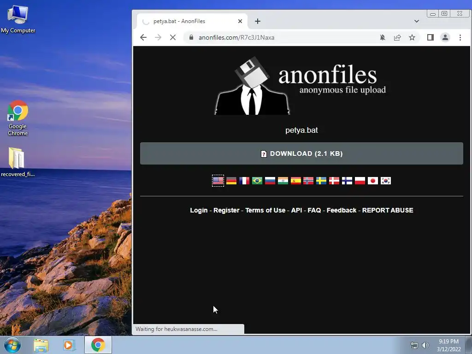Open the Chrome three-dot menu

pos(460,37)
